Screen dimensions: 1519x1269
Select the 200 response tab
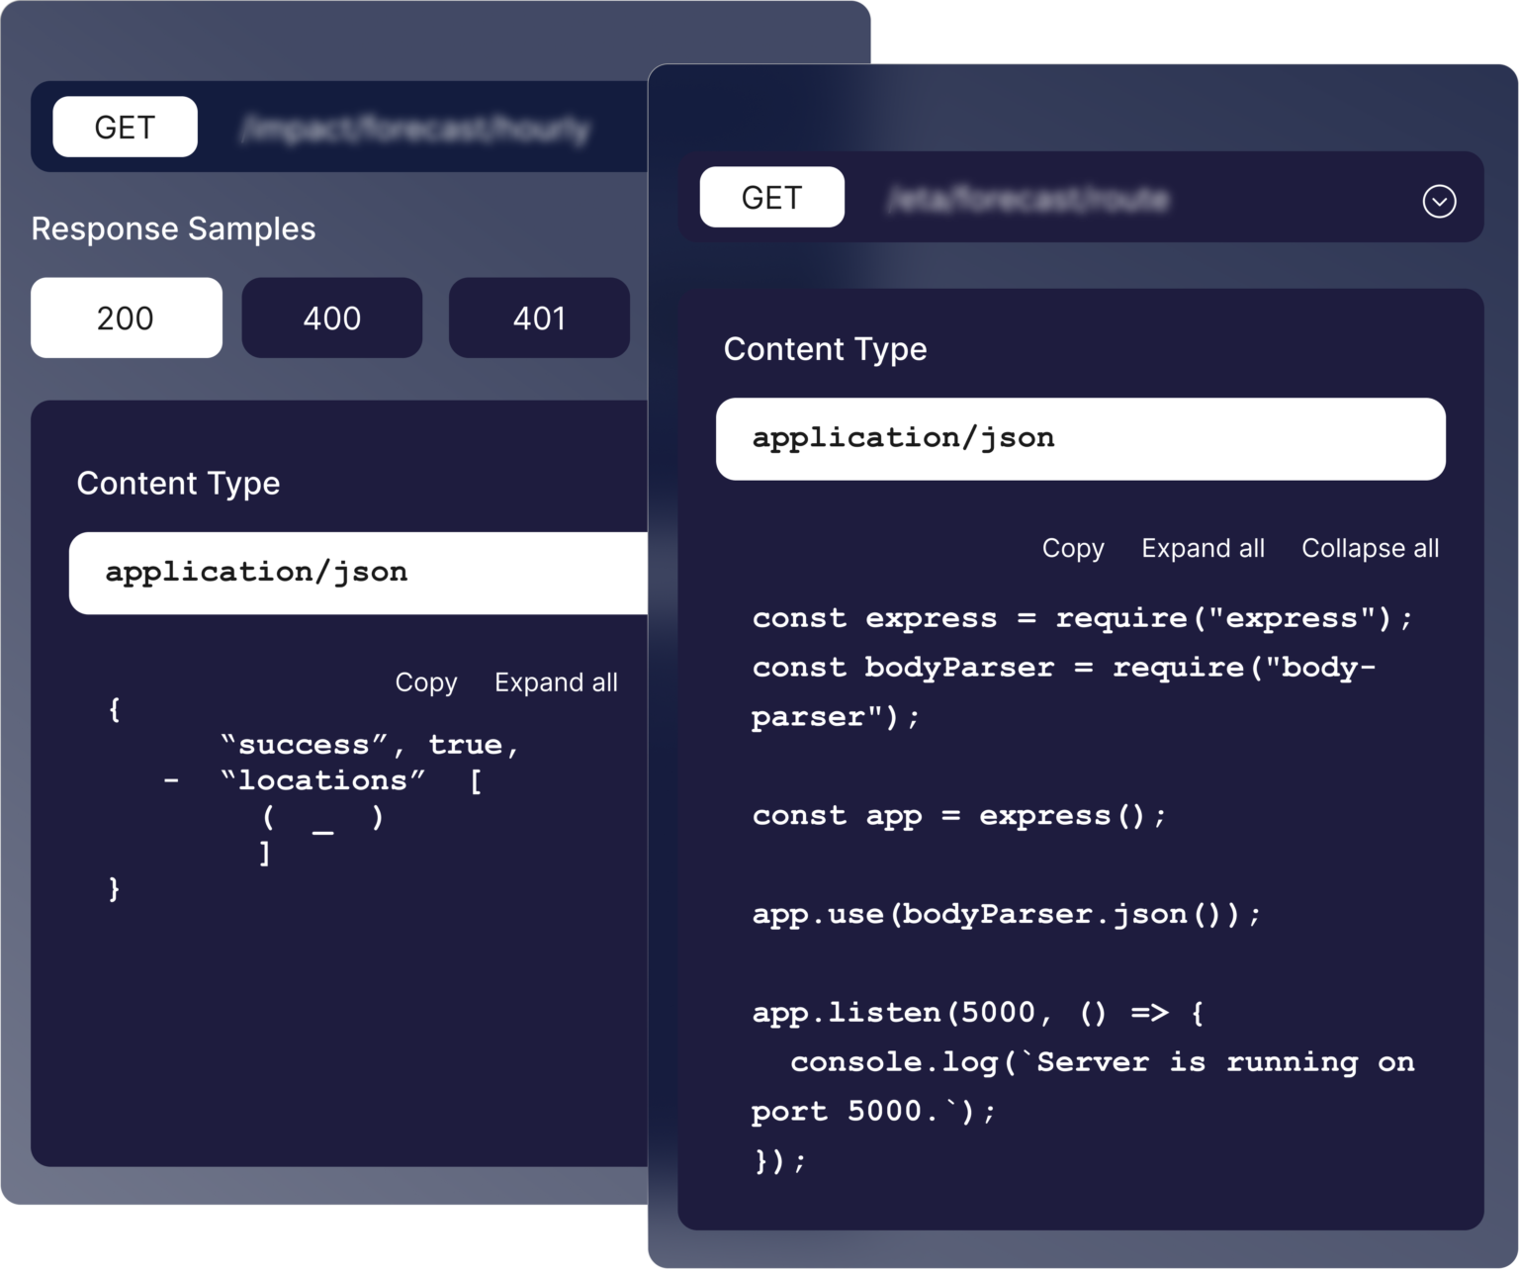click(x=127, y=317)
